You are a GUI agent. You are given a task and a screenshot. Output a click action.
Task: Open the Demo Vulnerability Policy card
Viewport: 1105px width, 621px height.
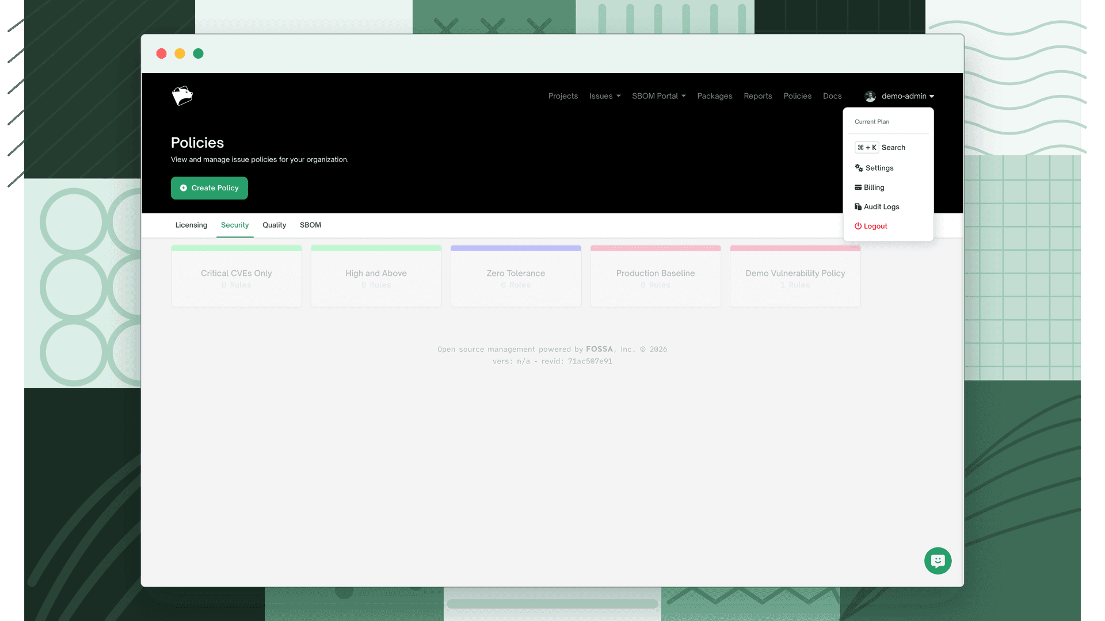(795, 277)
